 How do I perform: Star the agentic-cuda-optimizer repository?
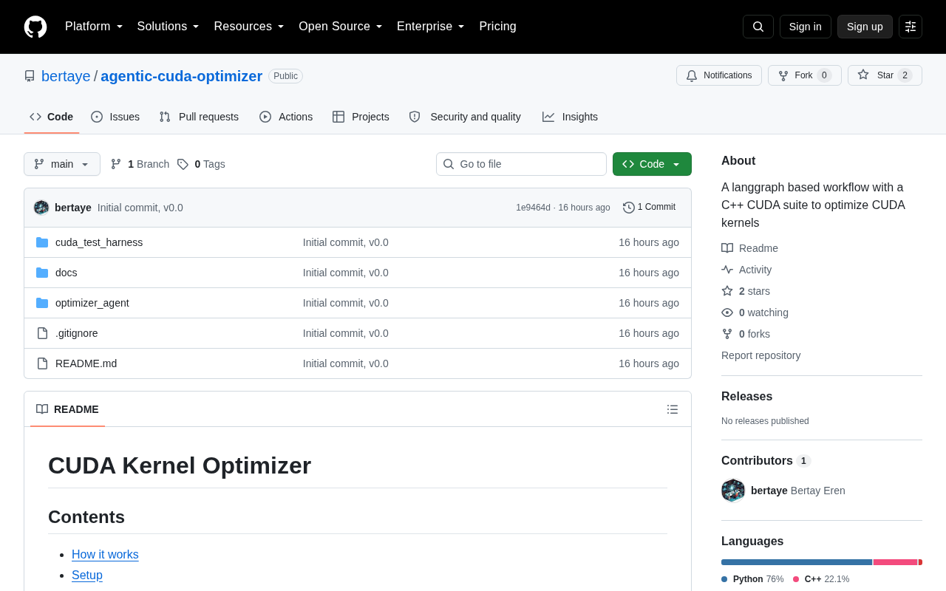tap(885, 75)
